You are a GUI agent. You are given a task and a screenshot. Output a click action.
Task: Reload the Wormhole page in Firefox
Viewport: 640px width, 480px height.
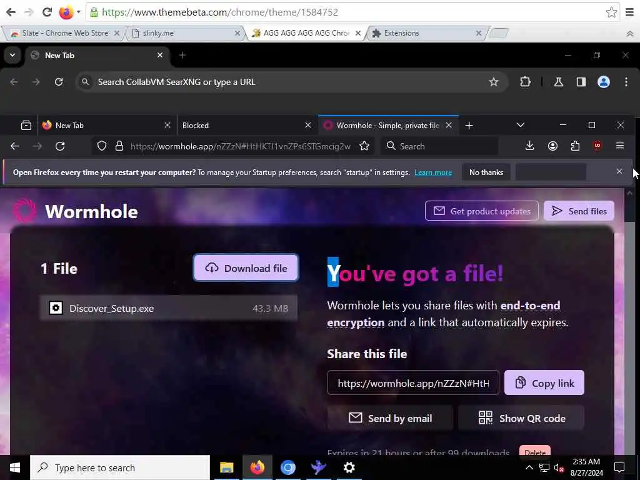[x=60, y=146]
